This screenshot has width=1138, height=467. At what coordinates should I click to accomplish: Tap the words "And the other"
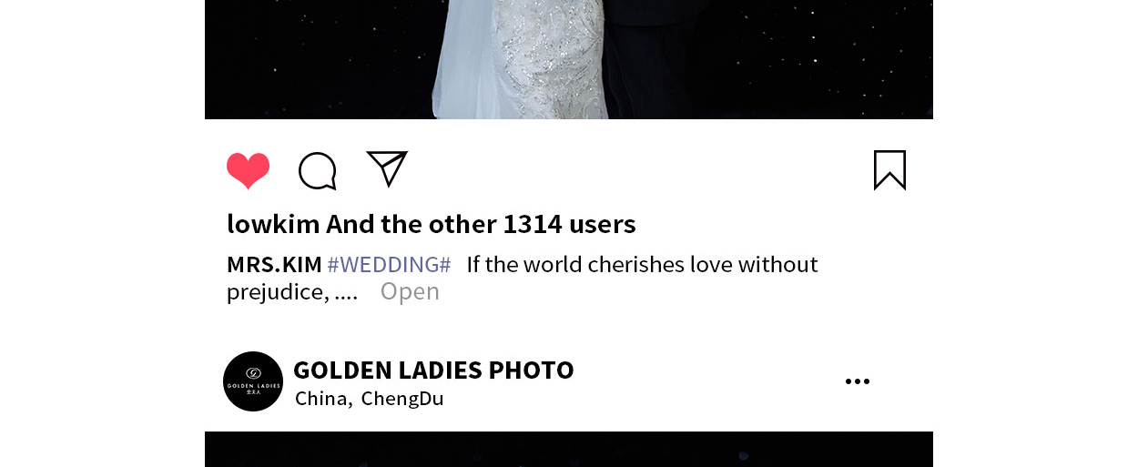click(x=412, y=224)
